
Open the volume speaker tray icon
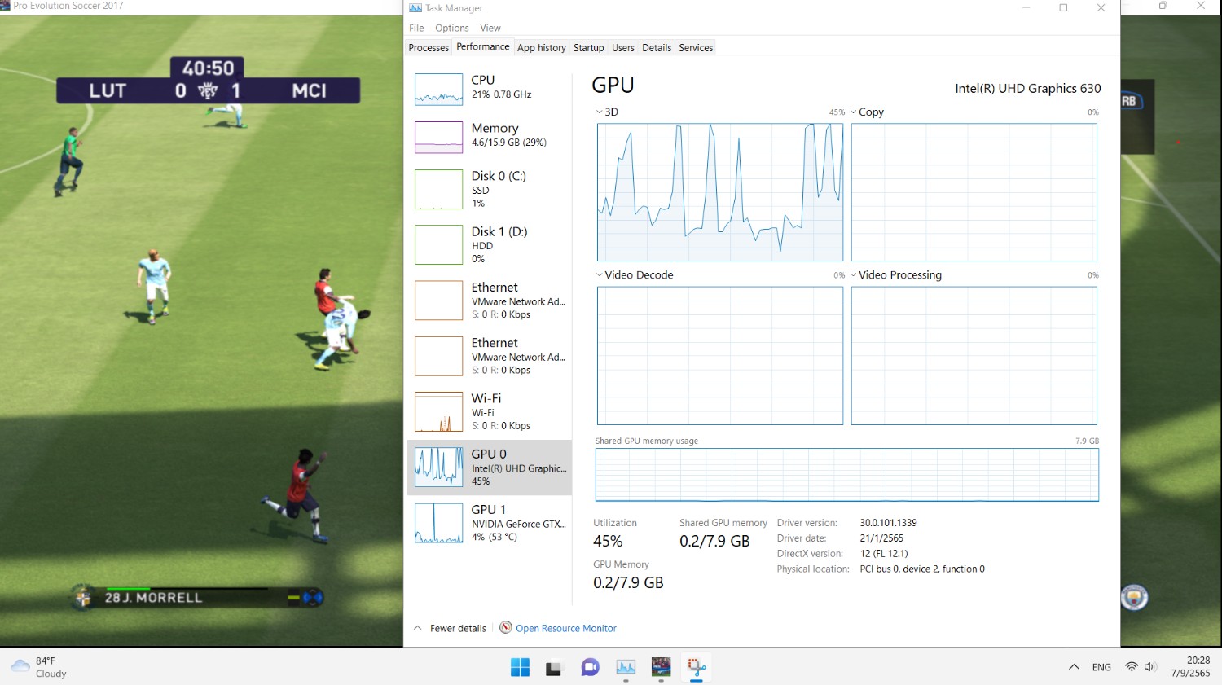tap(1149, 667)
